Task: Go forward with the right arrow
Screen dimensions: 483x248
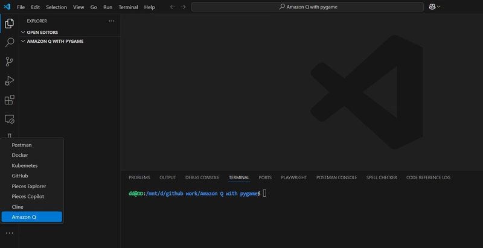Action: pos(183,7)
